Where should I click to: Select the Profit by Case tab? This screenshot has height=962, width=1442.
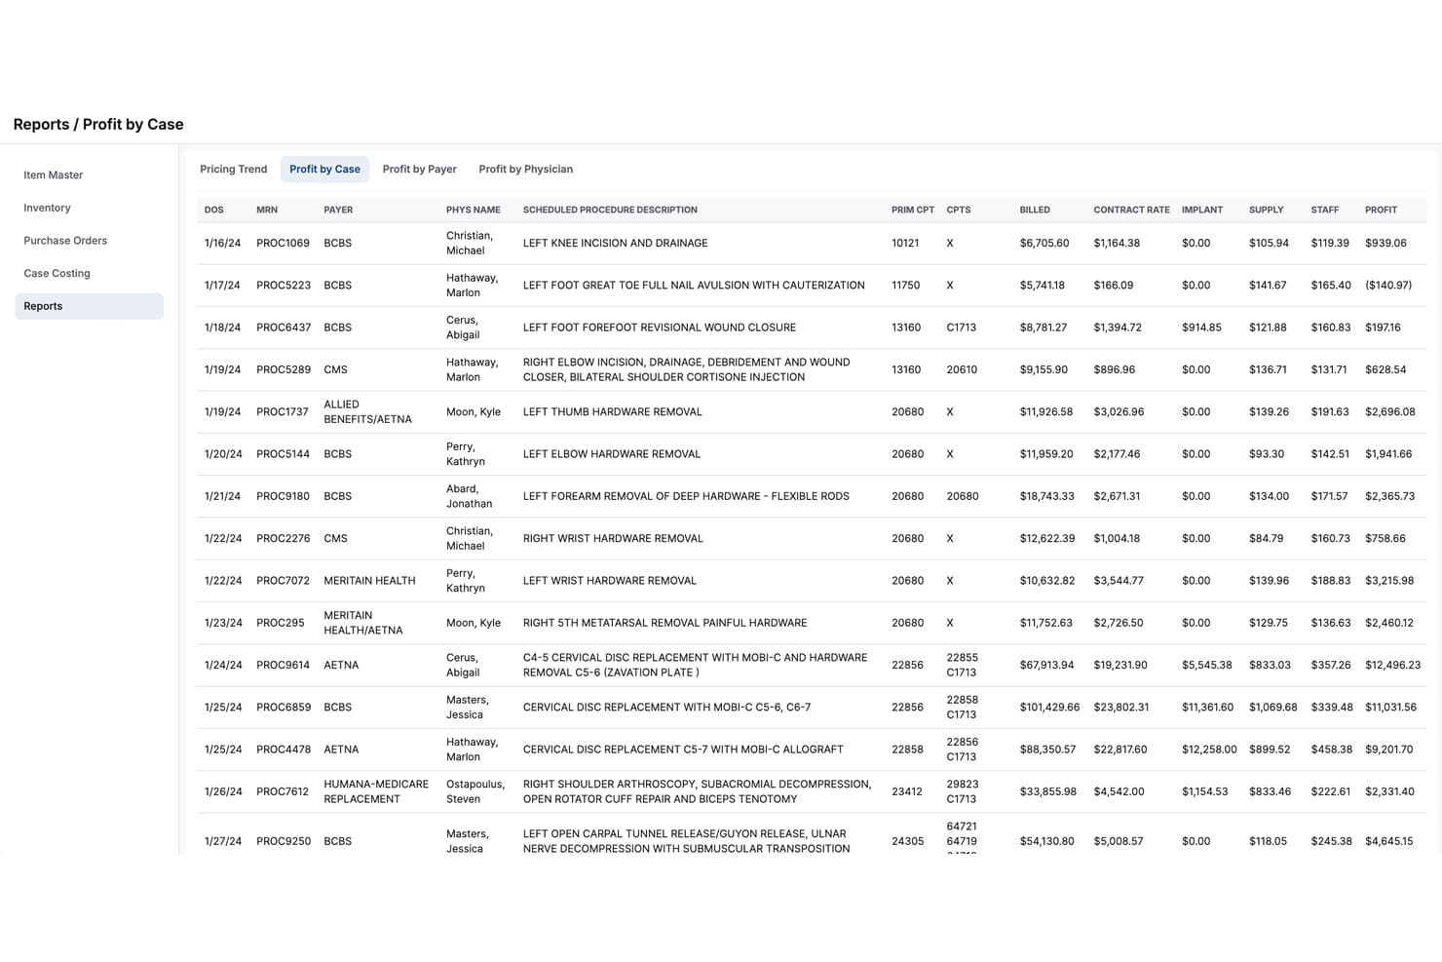(324, 170)
